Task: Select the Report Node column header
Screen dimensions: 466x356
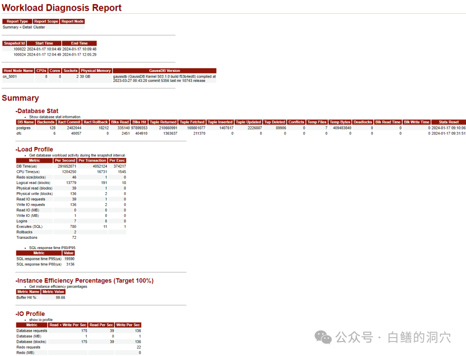Action: pyautogui.click(x=72, y=22)
